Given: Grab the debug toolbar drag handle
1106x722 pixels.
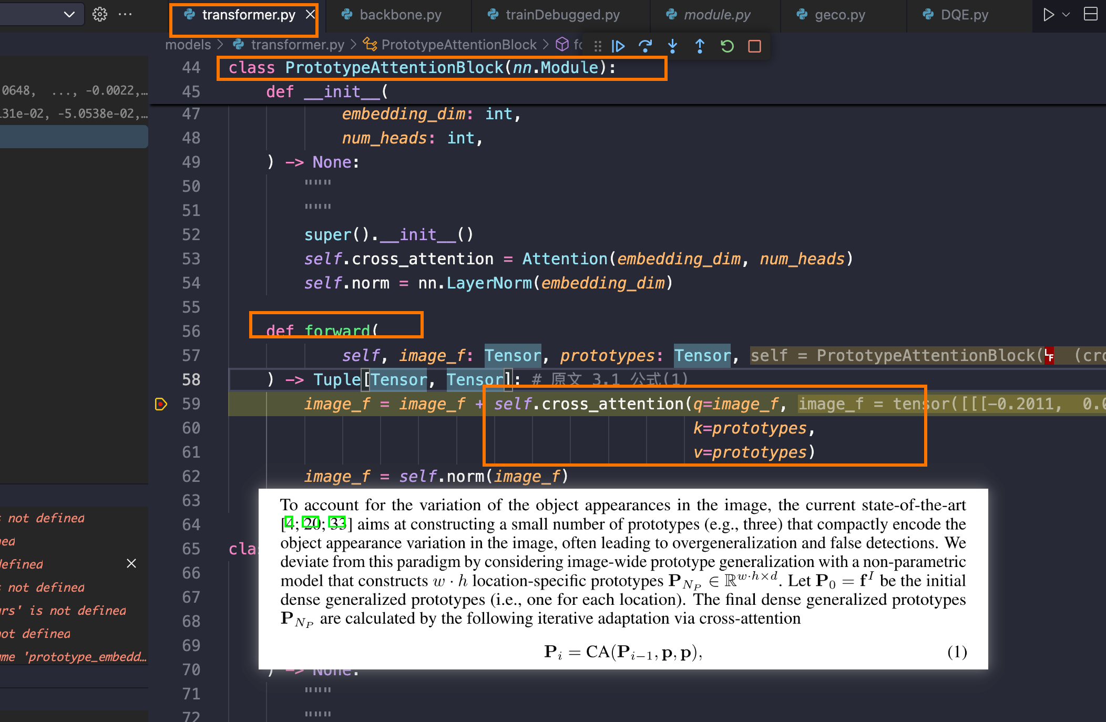Looking at the screenshot, I should coord(598,46).
